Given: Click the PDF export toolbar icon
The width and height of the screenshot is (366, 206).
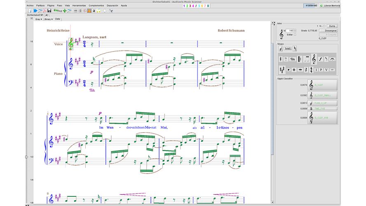Looking at the screenshot, I should coord(45,11).
